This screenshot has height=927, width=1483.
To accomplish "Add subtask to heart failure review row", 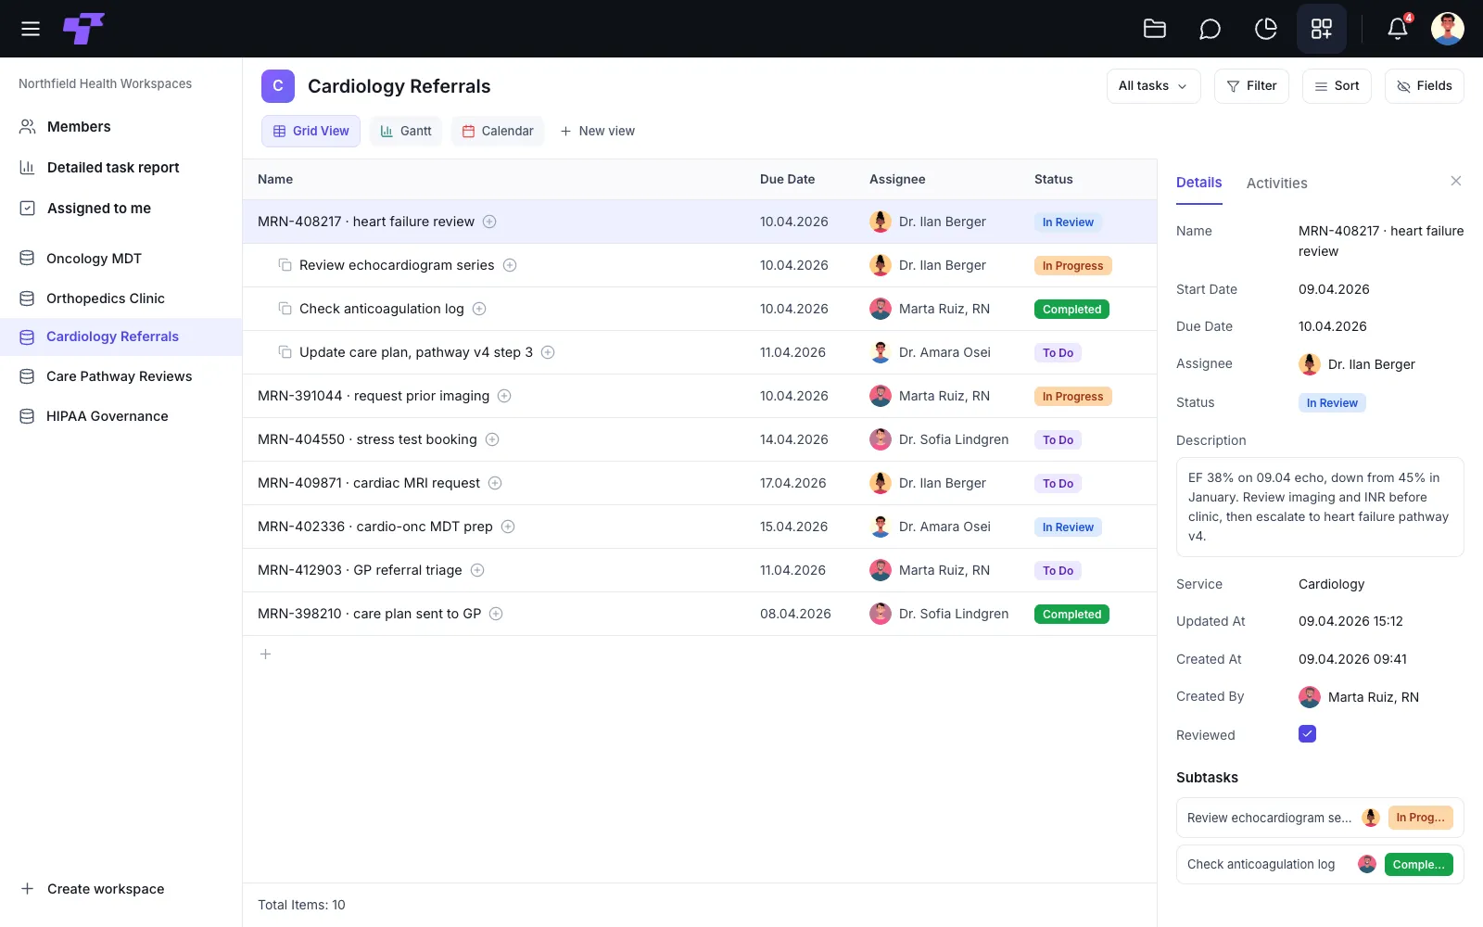I will click(x=489, y=222).
